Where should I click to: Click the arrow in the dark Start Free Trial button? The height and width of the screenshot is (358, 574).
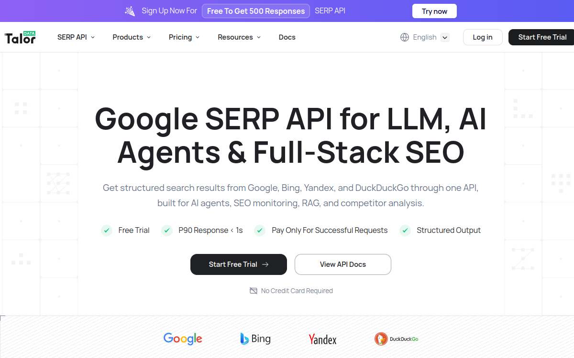[265, 264]
